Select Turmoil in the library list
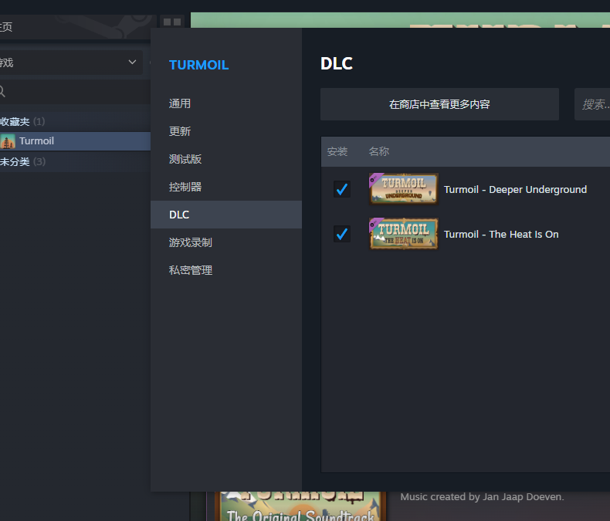The width and height of the screenshot is (610, 521). 75,141
